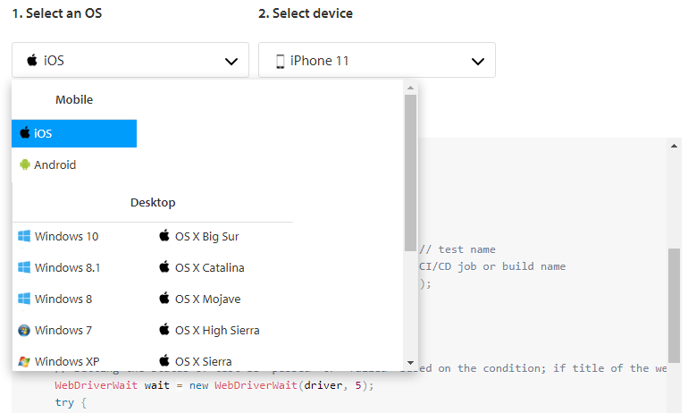Click the Apple icon beside OS X Mojave
This screenshot has height=413, width=688.
164,298
